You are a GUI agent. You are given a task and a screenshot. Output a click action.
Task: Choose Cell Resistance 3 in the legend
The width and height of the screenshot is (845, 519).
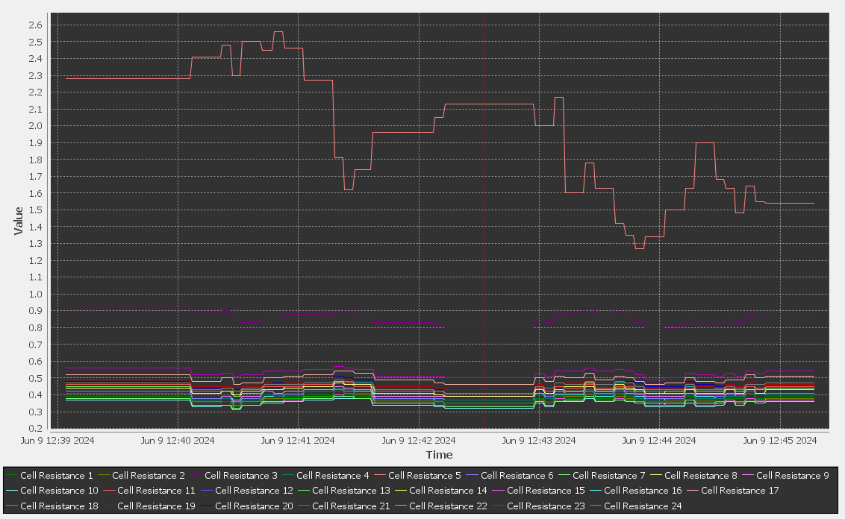coord(240,475)
